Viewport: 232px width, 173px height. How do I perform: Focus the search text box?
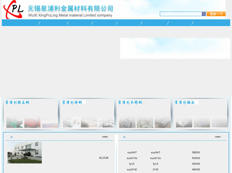(181, 14)
